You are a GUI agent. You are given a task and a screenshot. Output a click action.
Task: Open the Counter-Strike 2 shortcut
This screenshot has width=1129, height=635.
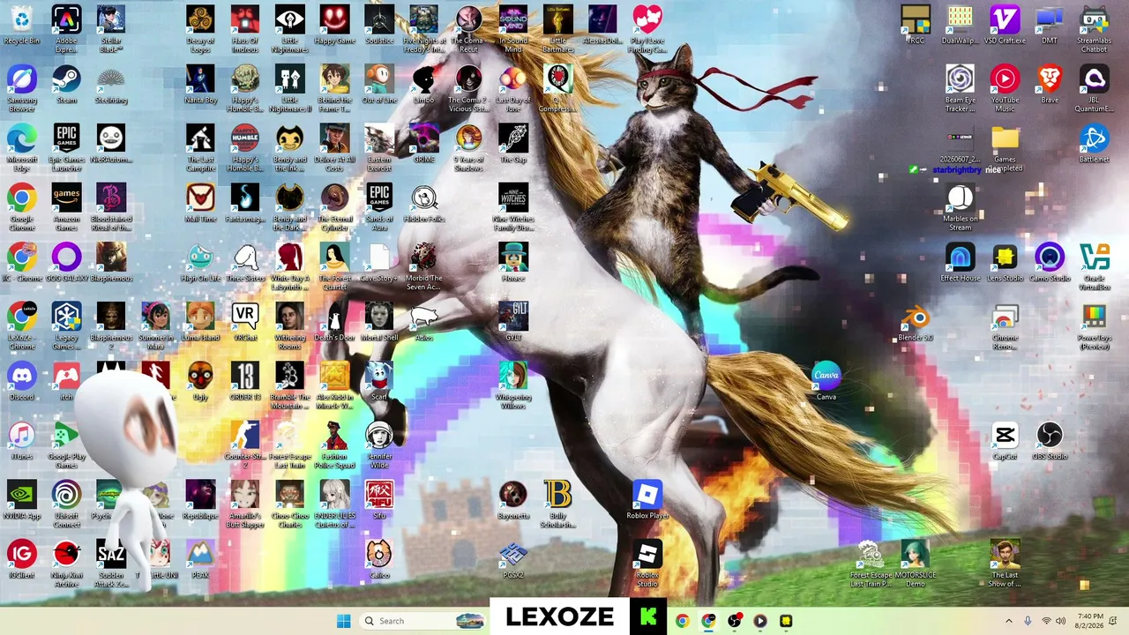click(245, 444)
